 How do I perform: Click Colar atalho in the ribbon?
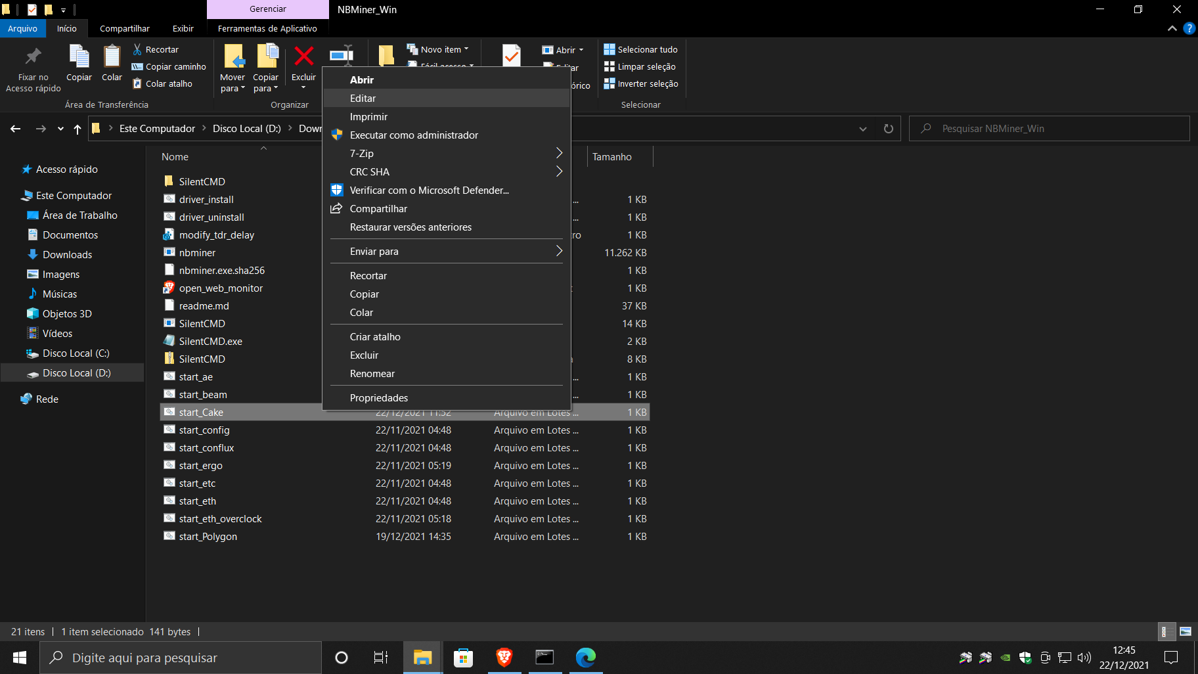tap(162, 83)
